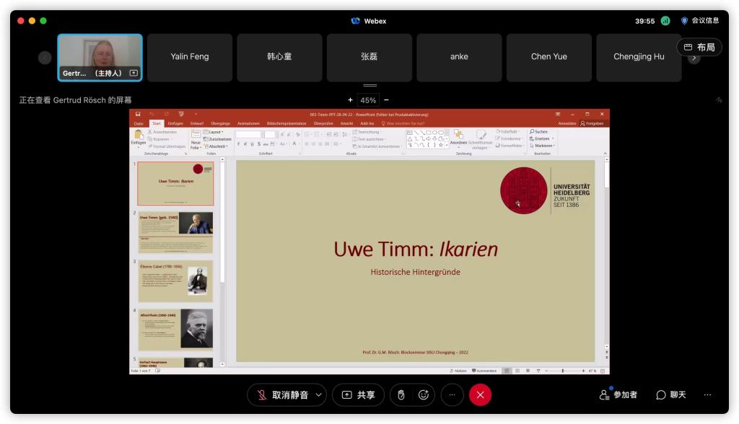
Task: Zoom out shared screen with minus button
Action: point(386,100)
